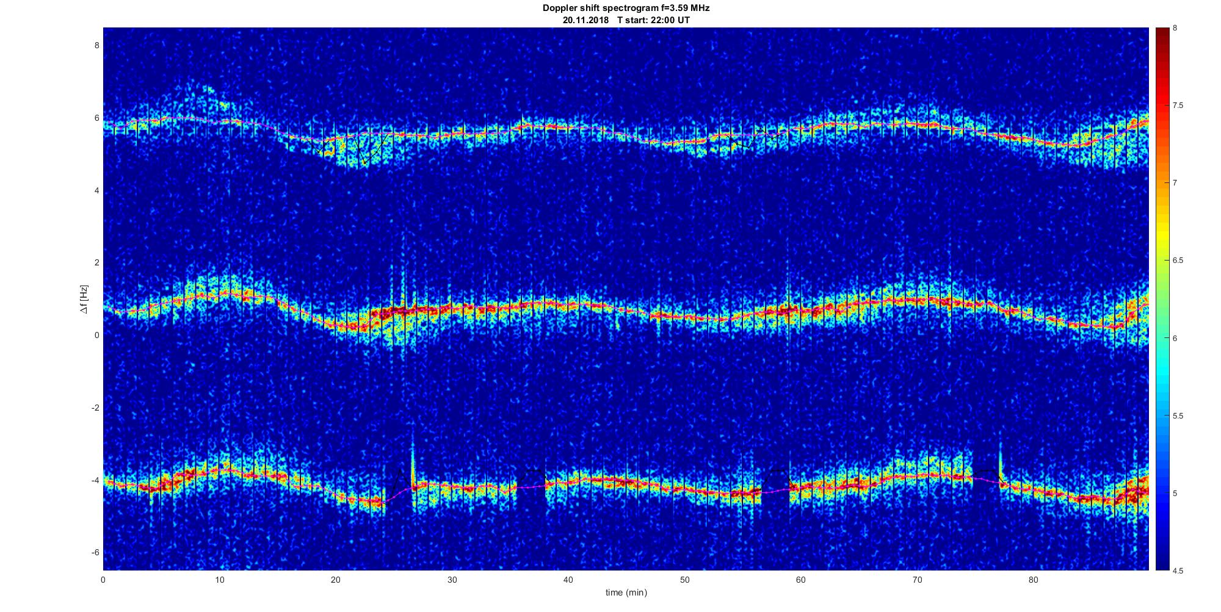1221x612 pixels.
Task: Click the y-axis tick label '-4'
Action: tap(95, 480)
